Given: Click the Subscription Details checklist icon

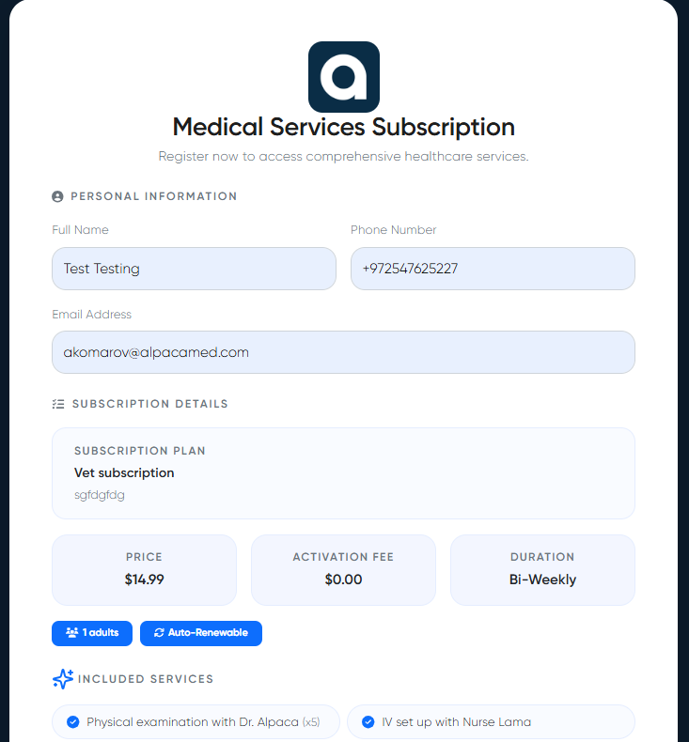Looking at the screenshot, I should click(x=58, y=404).
